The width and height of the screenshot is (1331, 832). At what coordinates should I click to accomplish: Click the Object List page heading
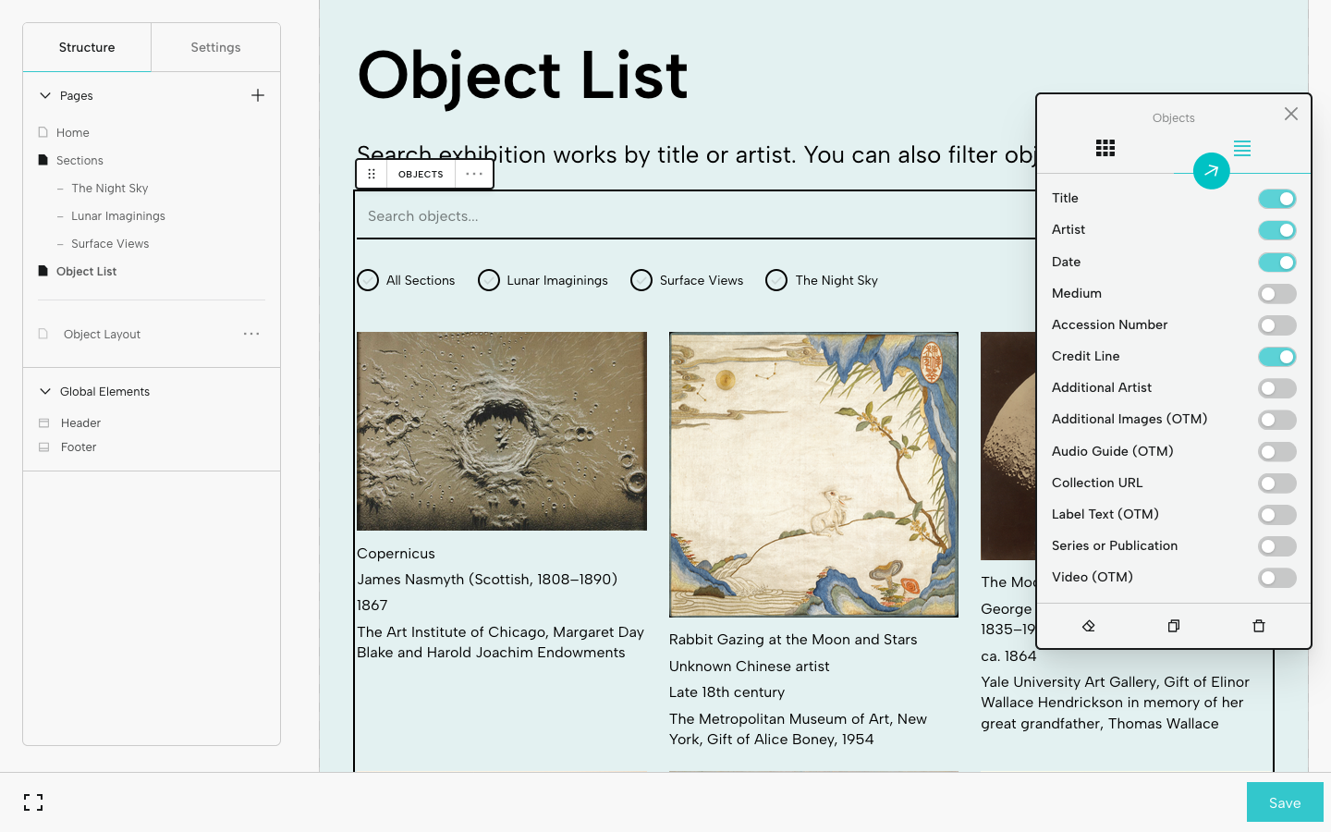pyautogui.click(x=523, y=75)
